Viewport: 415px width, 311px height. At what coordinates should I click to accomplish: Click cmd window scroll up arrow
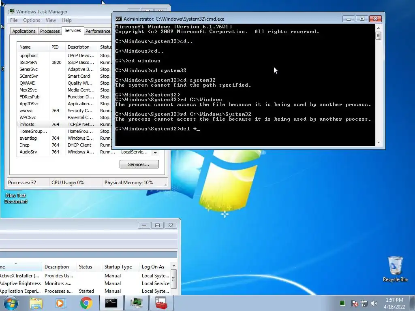tap(378, 28)
